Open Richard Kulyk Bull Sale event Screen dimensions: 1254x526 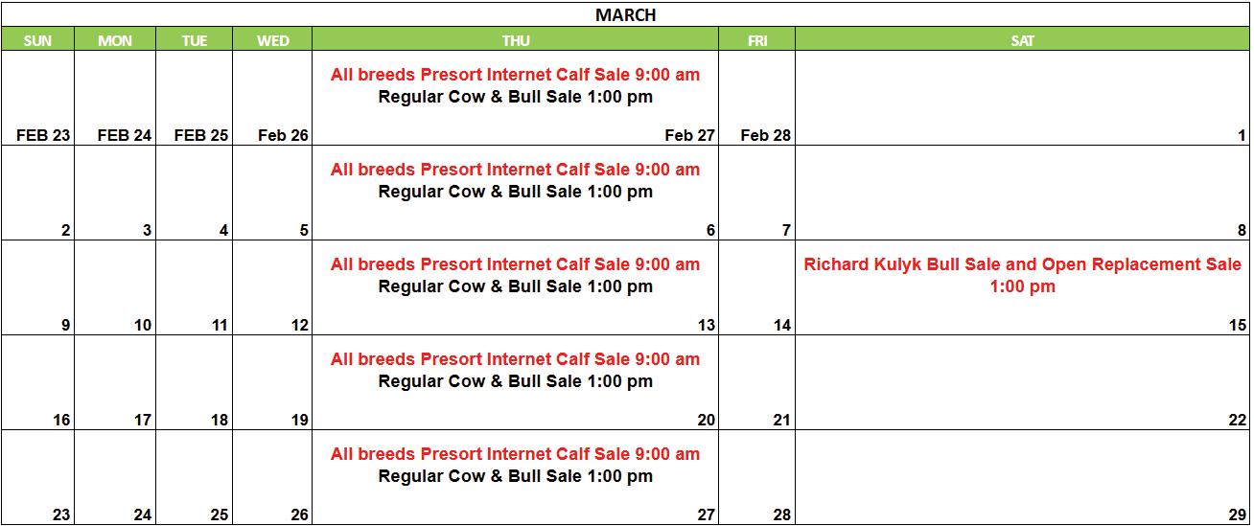[x=1022, y=275]
